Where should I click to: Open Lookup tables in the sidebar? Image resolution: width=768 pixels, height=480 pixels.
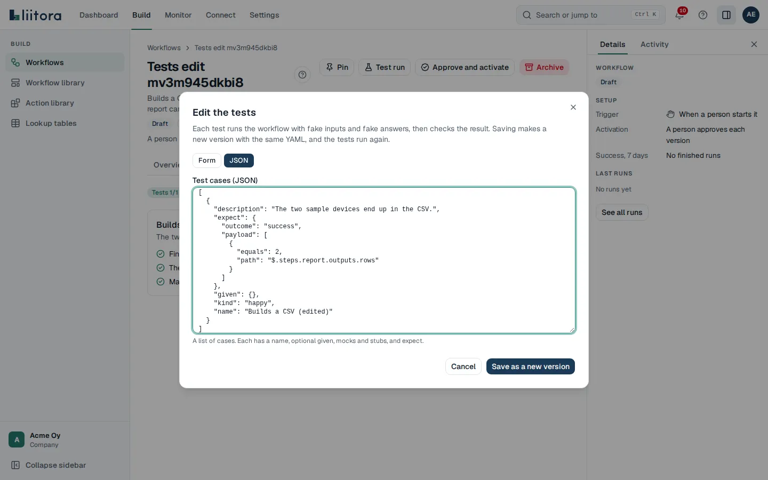pos(65,123)
